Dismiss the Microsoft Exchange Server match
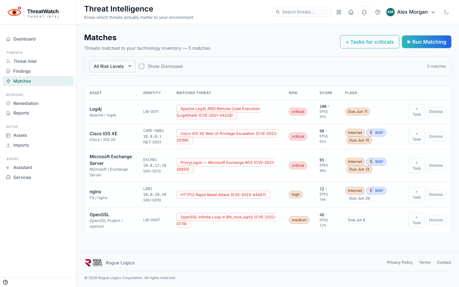Screen dimensions: 459x287 pyautogui.click(x=436, y=166)
